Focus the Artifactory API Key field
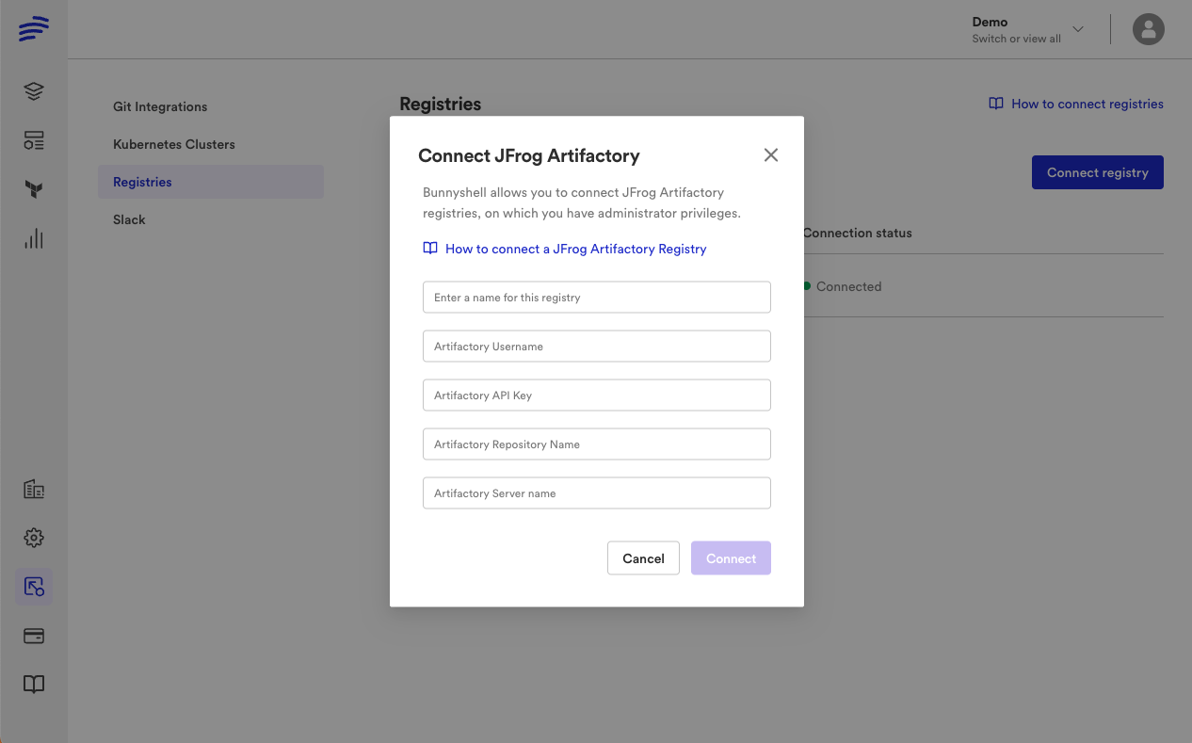1192x743 pixels. point(597,396)
